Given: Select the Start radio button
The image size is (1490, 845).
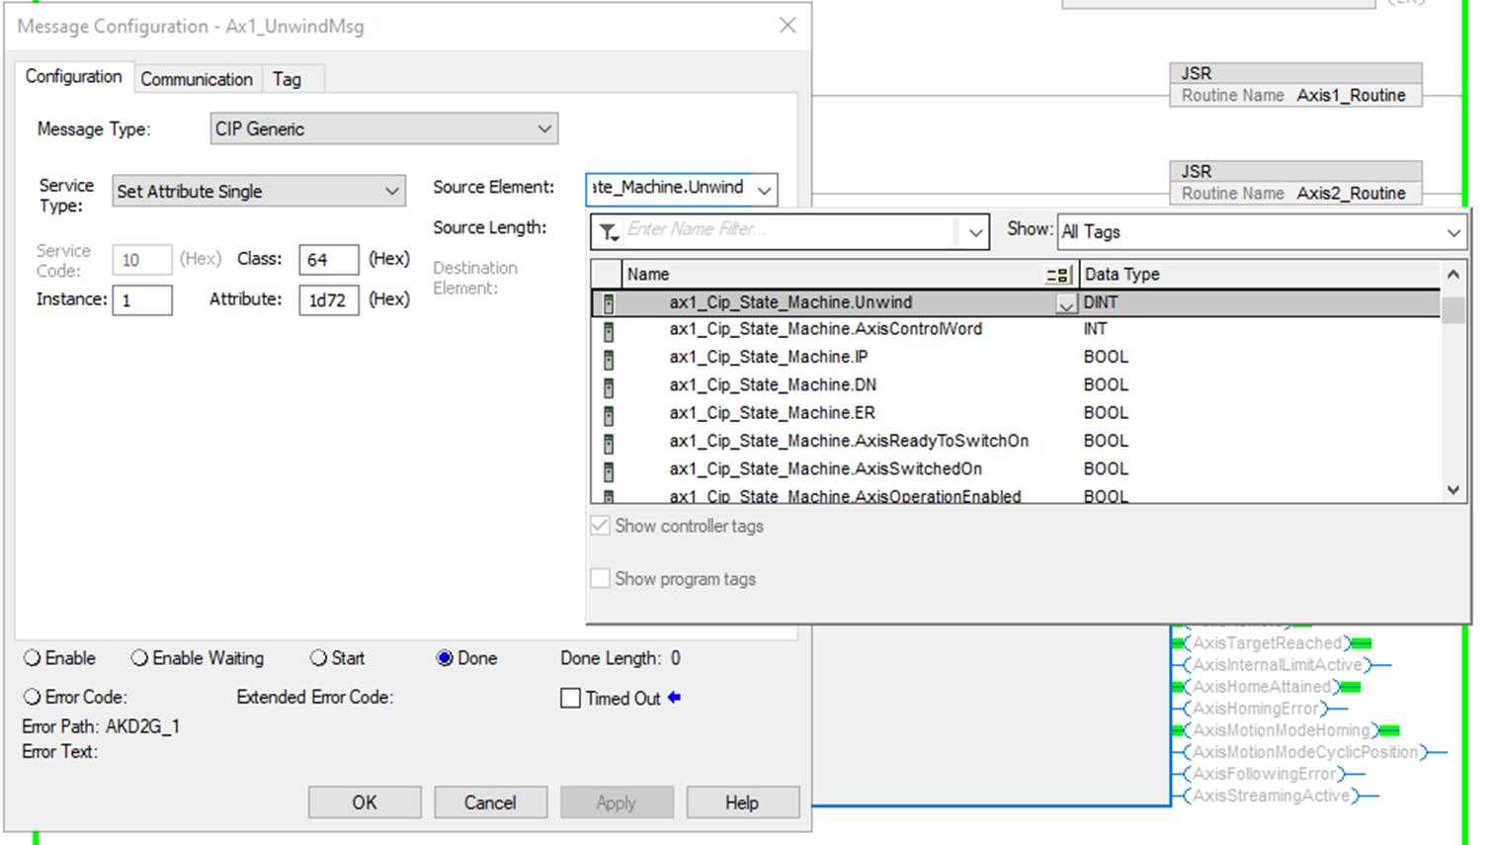Looking at the screenshot, I should tap(318, 658).
